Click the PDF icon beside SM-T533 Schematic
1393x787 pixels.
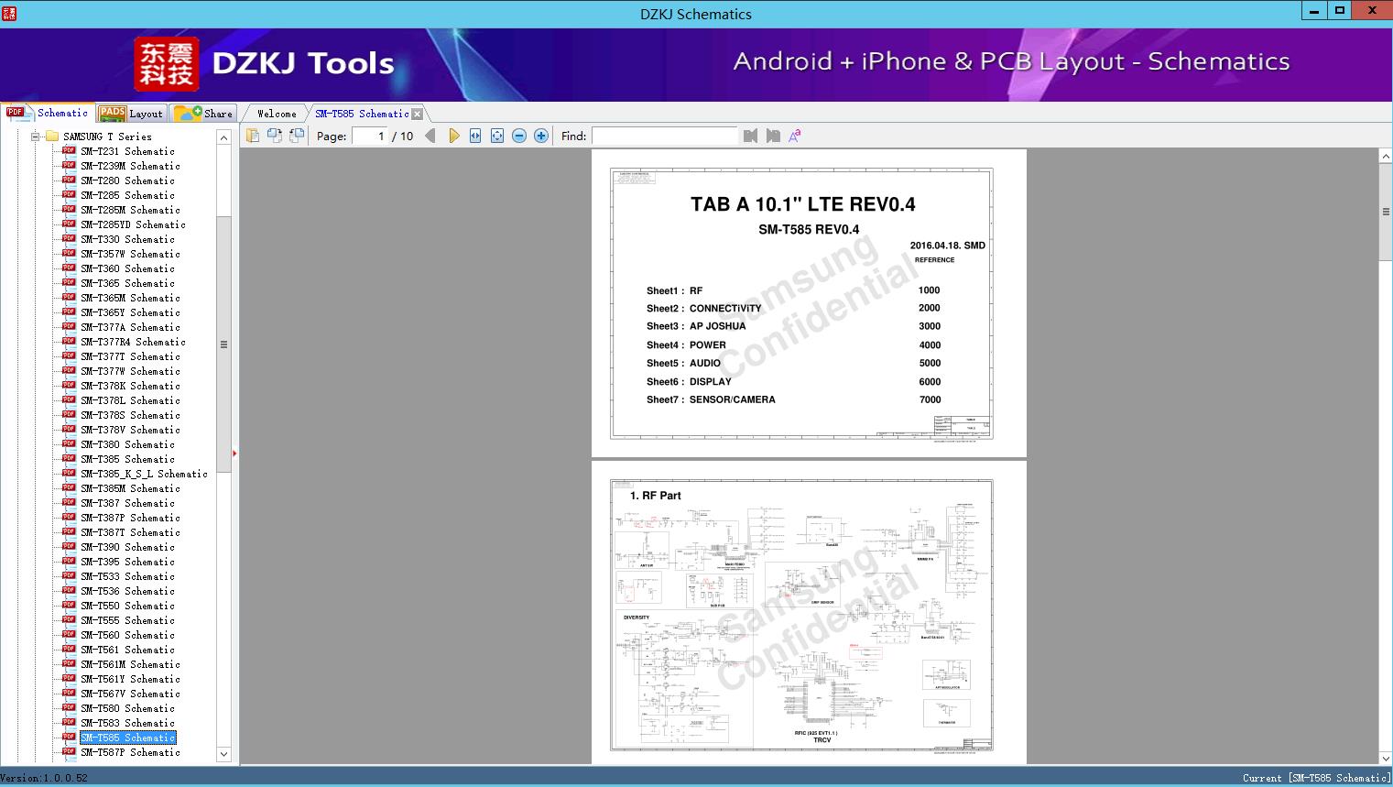click(x=69, y=576)
